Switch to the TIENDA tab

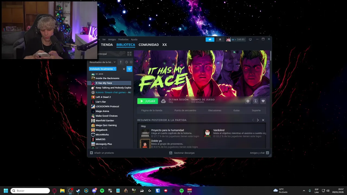tap(107, 45)
